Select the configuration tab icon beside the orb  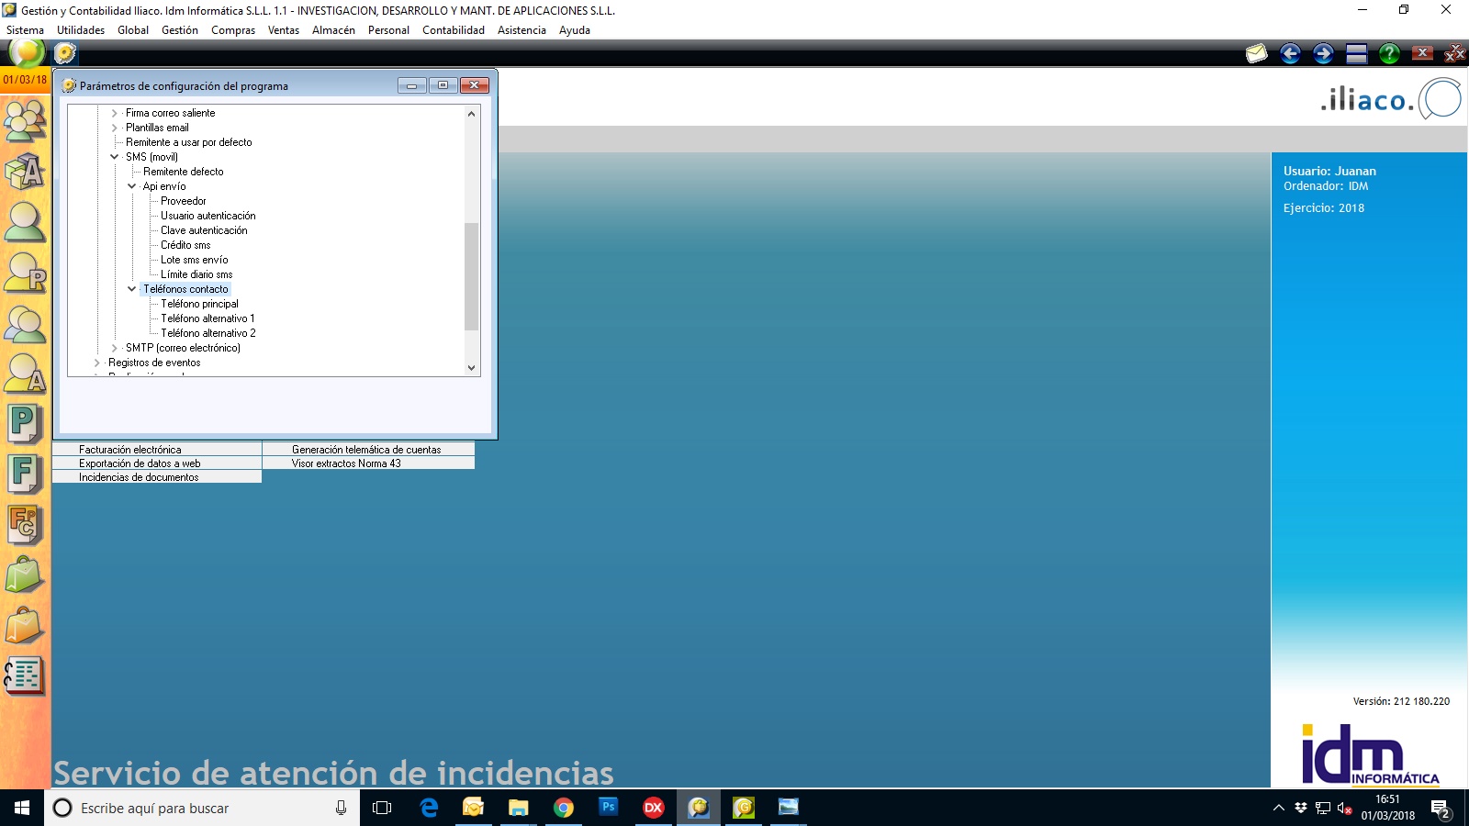[x=65, y=54]
